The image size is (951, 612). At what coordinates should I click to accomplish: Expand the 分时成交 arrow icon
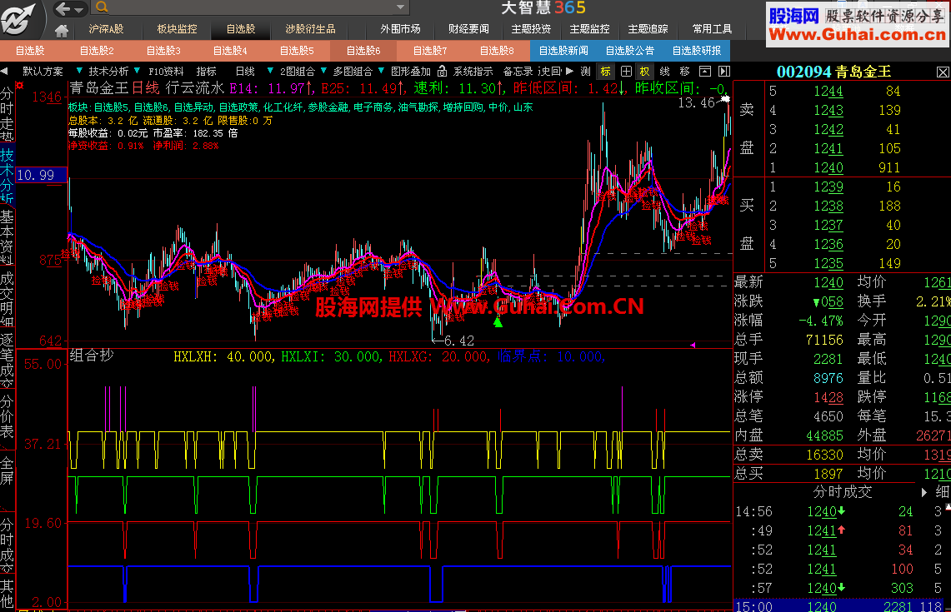(x=924, y=492)
